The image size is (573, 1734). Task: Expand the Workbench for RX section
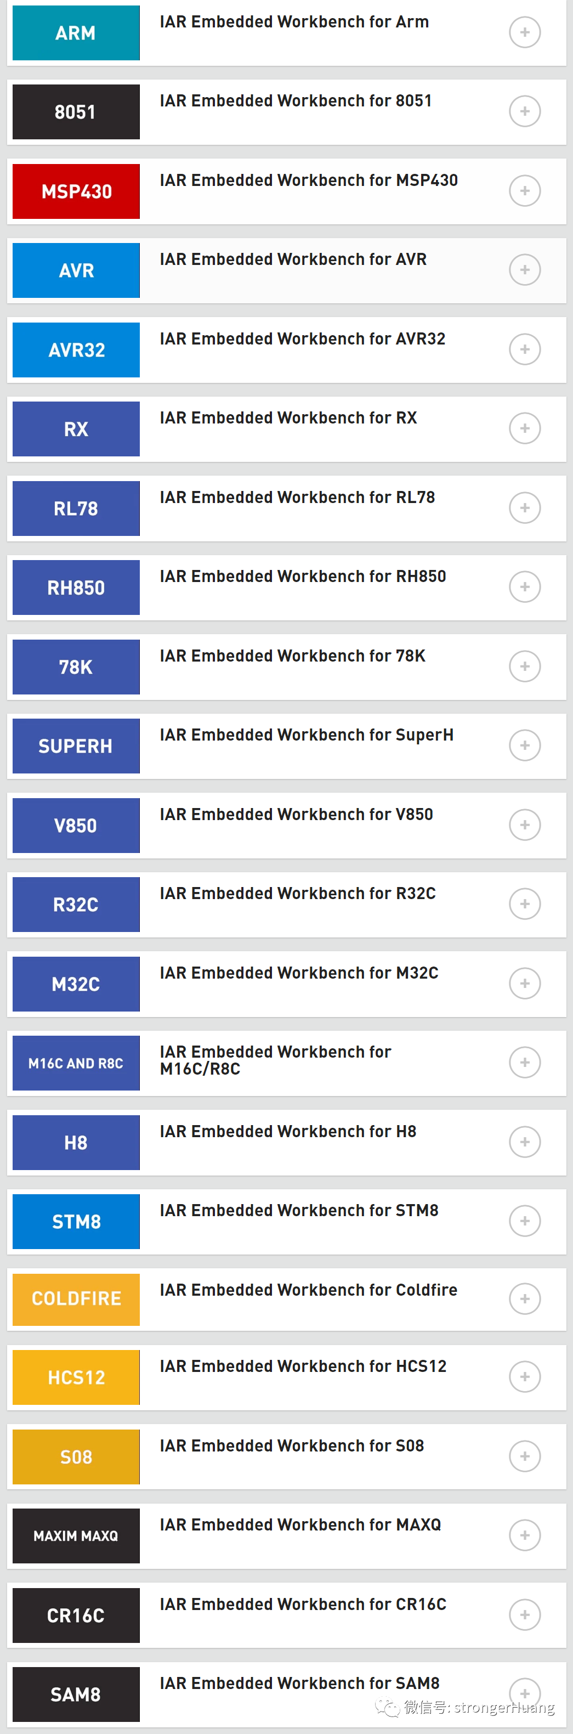coord(525,429)
